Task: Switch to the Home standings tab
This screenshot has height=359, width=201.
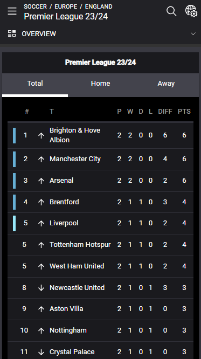Action: tap(100, 84)
